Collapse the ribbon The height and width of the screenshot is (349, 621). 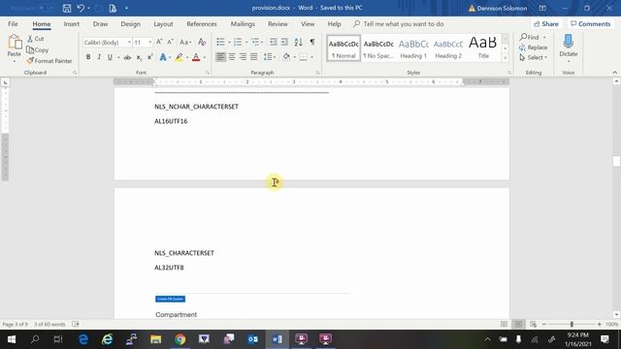click(614, 73)
